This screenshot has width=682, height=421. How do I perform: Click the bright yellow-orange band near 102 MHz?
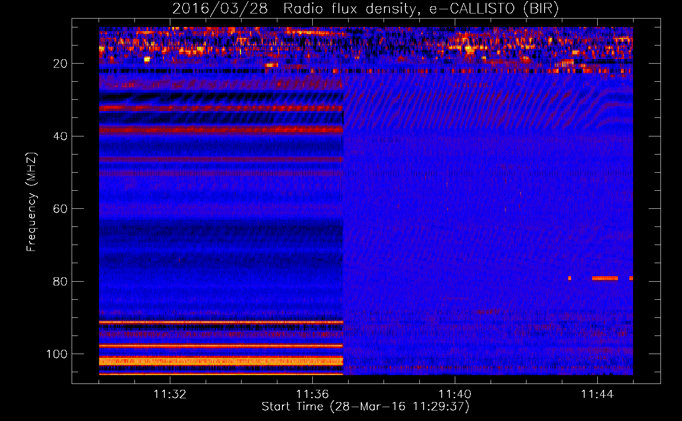(221, 361)
